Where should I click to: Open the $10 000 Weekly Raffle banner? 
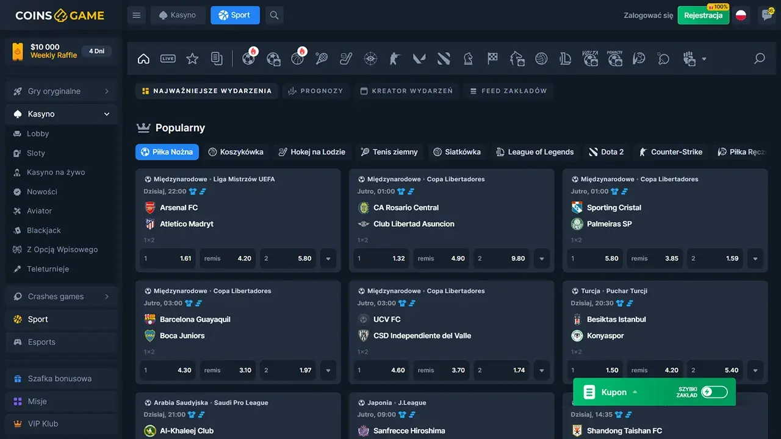point(61,51)
